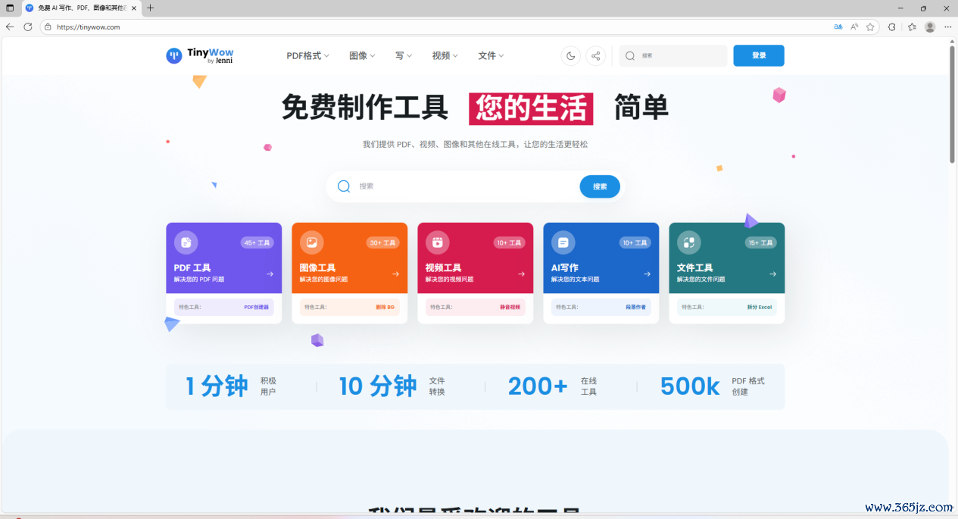958x519 pixels.
Task: Open the 图像工具 orange card icon
Action: [x=311, y=242]
